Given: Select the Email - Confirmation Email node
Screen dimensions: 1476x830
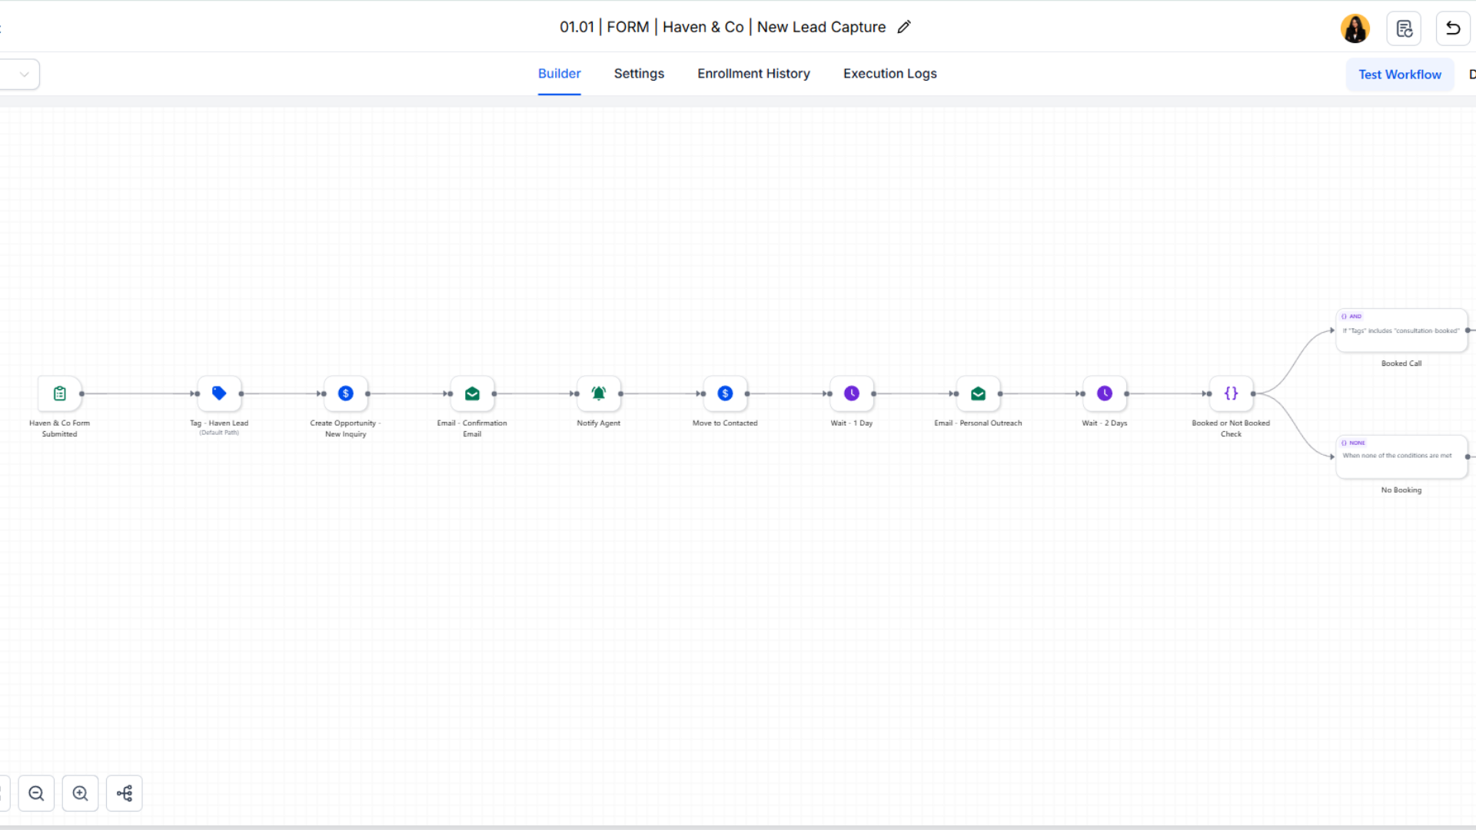Looking at the screenshot, I should click(472, 393).
